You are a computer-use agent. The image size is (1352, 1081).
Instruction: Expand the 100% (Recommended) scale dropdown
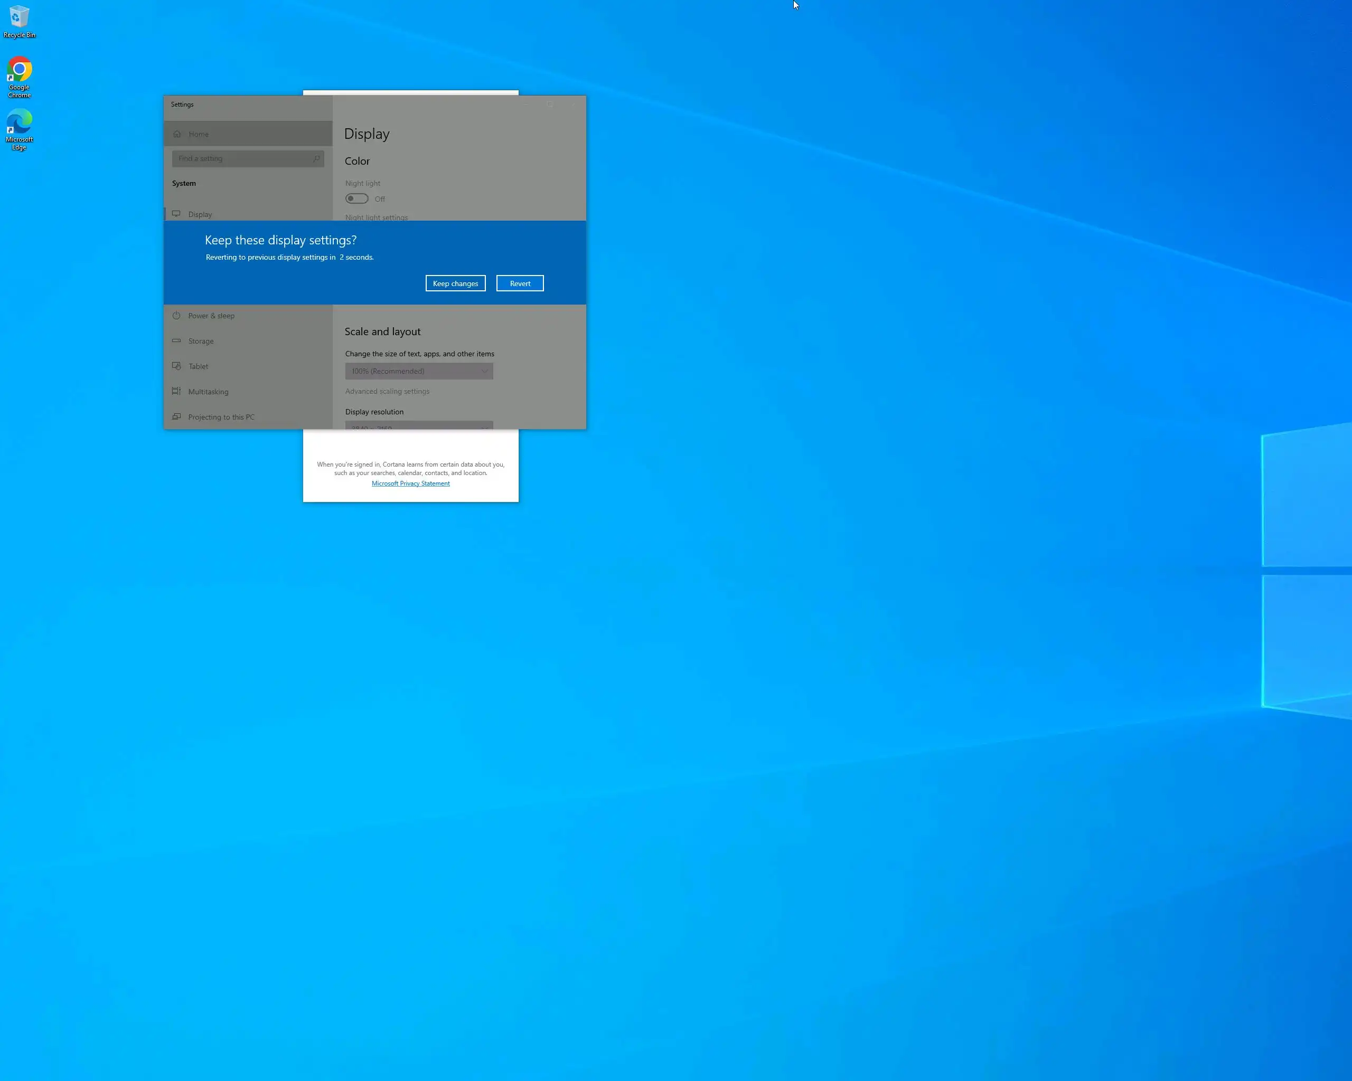point(419,371)
